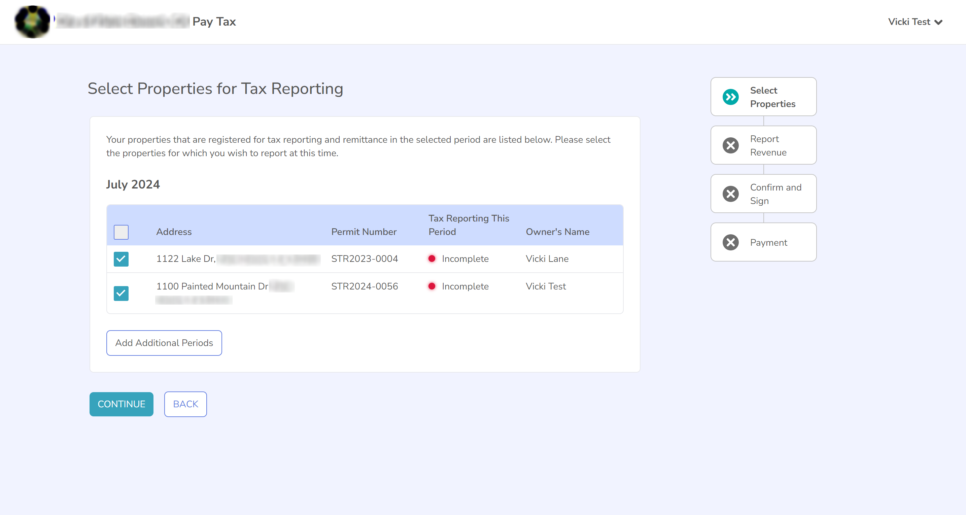Go to the Report Revenue step
Screen dimensions: 966x515
(x=763, y=145)
